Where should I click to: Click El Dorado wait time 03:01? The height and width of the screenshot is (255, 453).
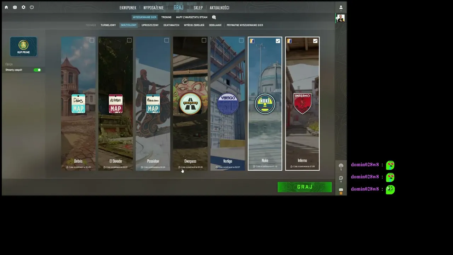coord(116,167)
